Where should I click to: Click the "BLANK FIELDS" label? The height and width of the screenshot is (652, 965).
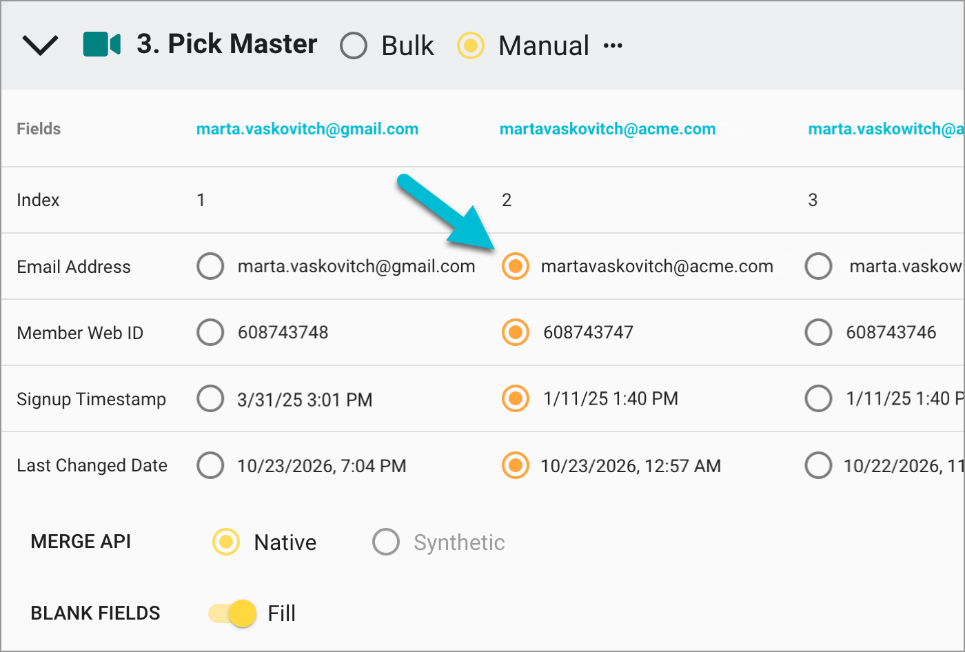(95, 613)
